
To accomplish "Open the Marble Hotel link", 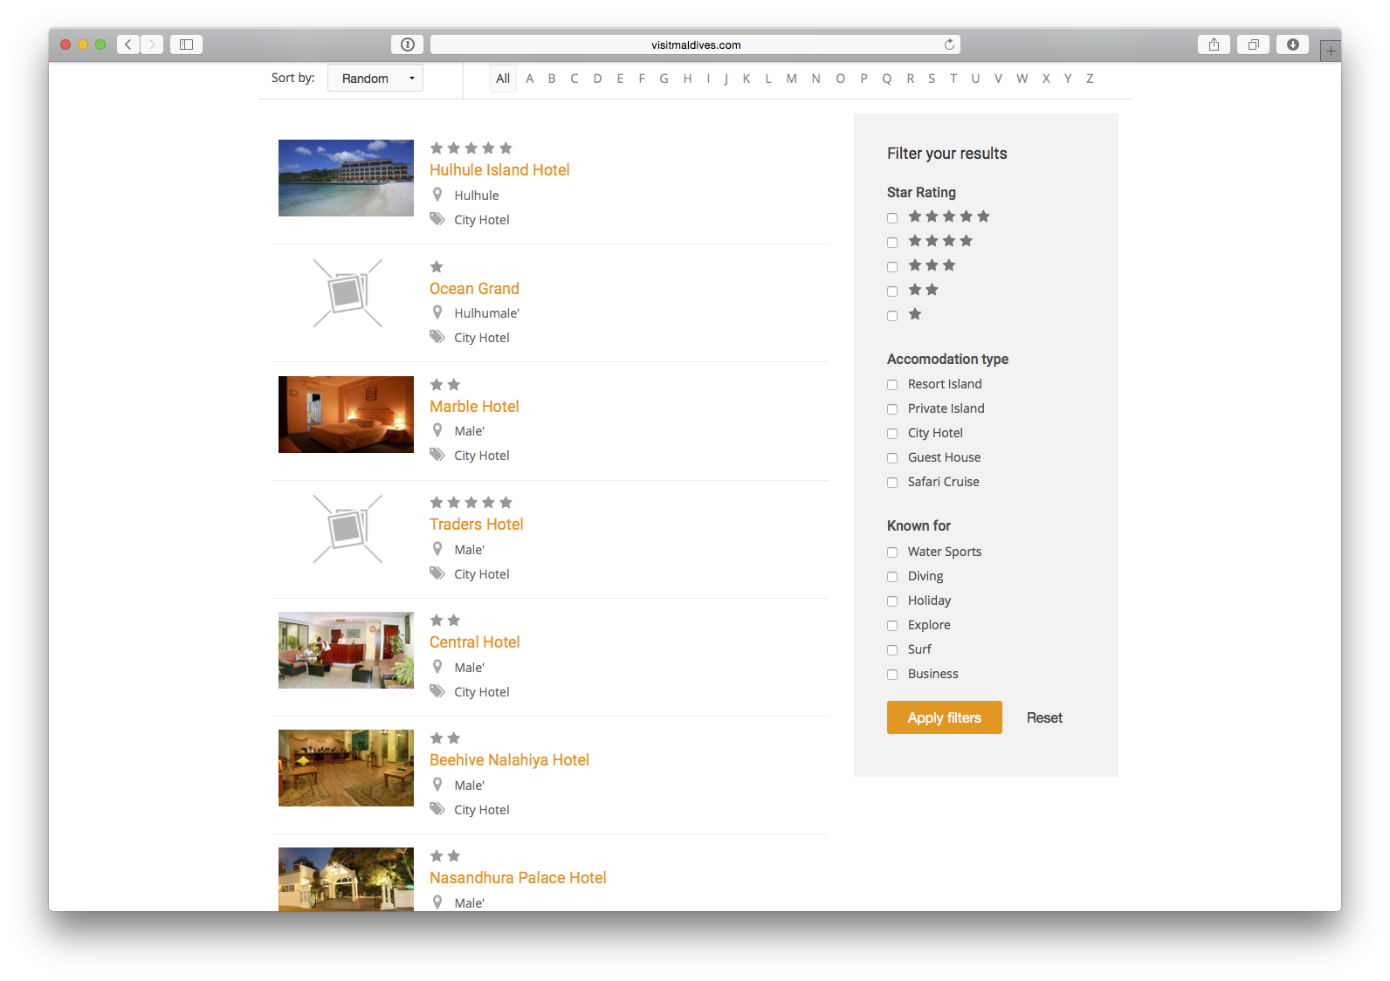I will 474,407.
